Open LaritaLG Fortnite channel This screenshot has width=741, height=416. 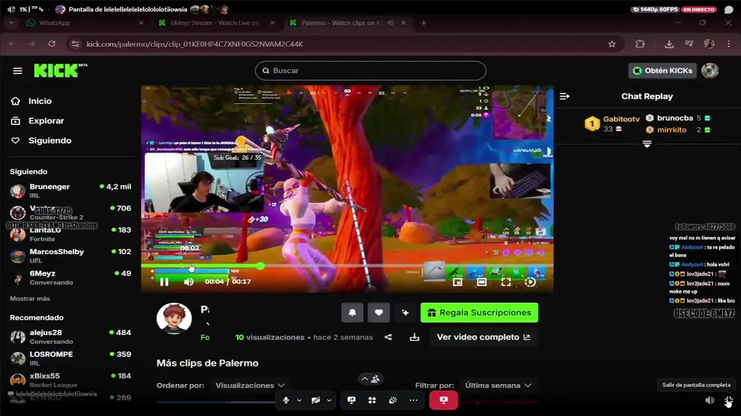point(71,234)
